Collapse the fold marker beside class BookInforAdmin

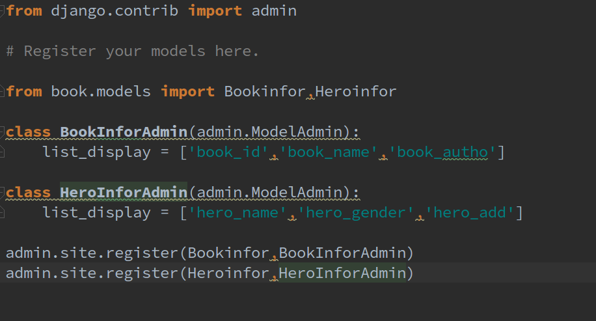pos(2,132)
